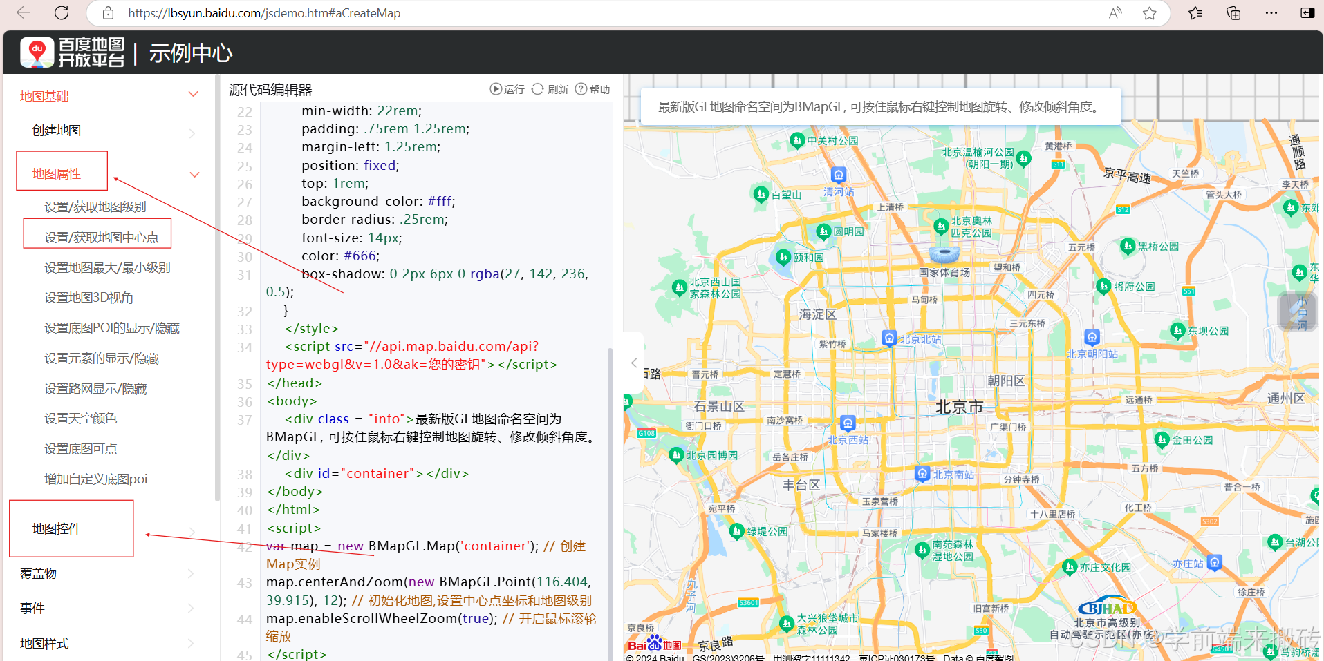Click the Baidu map logo at map corner
This screenshot has width=1324, height=661.
click(x=654, y=644)
